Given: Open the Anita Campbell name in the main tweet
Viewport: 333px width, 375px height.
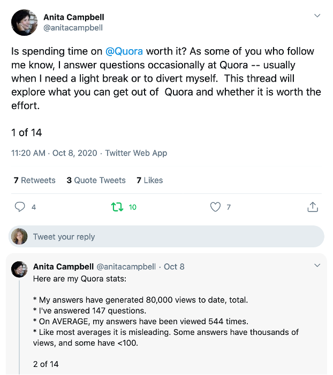Looking at the screenshot, I should 74,17.
